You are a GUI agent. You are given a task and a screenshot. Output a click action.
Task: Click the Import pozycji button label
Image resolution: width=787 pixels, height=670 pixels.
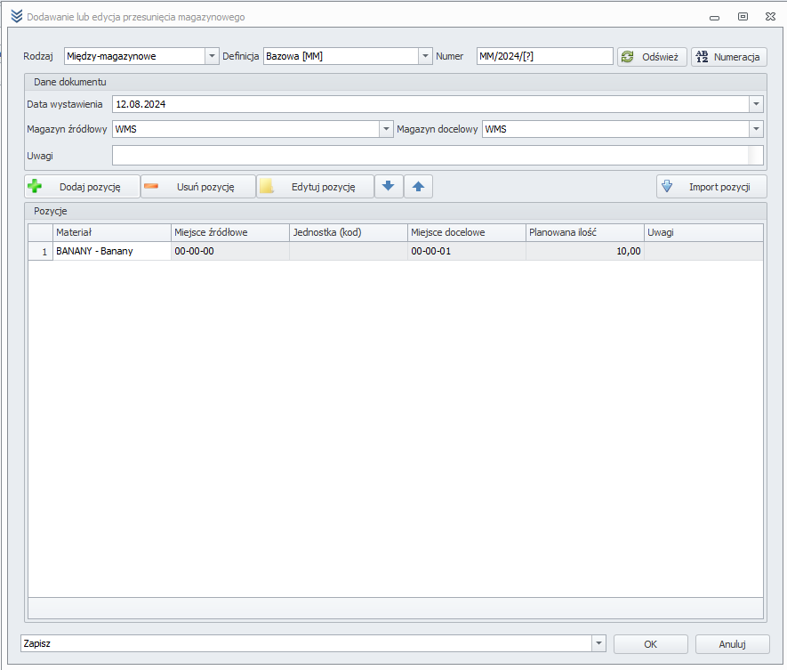pyautogui.click(x=719, y=187)
